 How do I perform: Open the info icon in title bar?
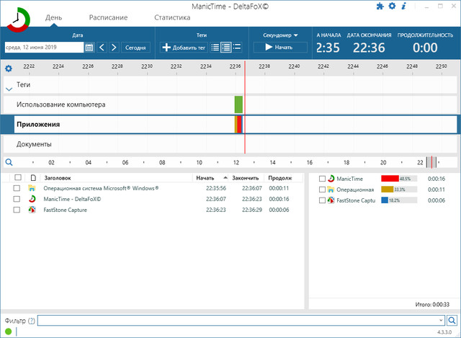(x=403, y=6)
